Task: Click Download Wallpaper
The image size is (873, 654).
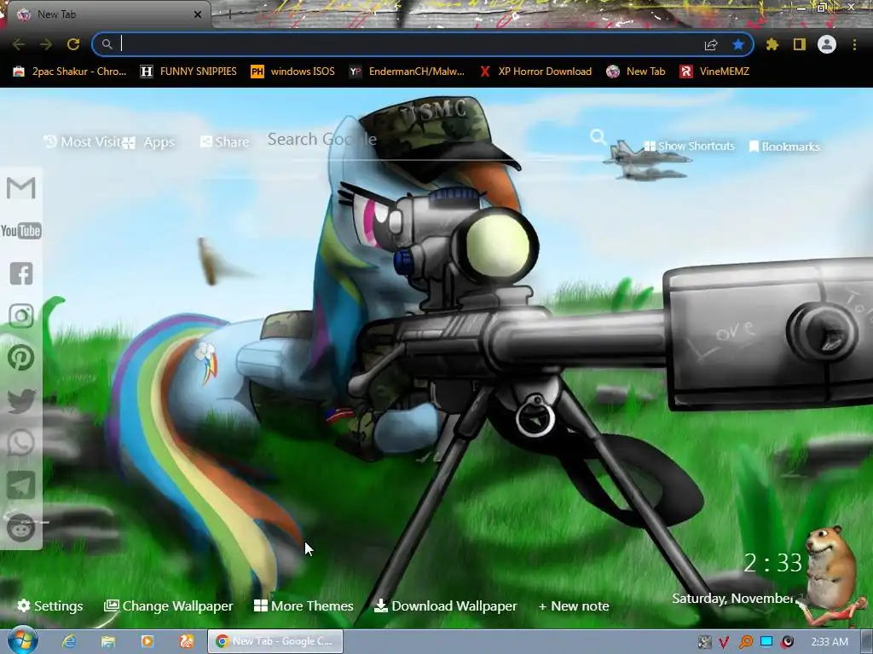Action: (x=446, y=606)
